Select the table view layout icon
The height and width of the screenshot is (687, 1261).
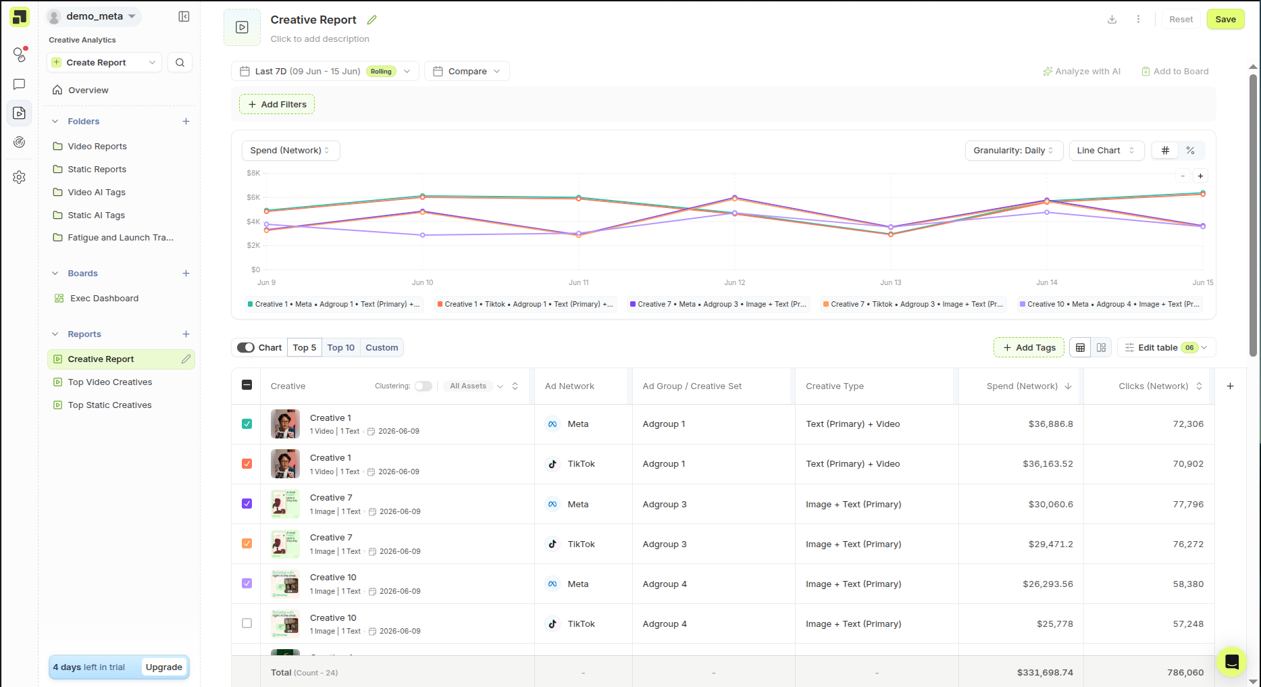[x=1080, y=347]
